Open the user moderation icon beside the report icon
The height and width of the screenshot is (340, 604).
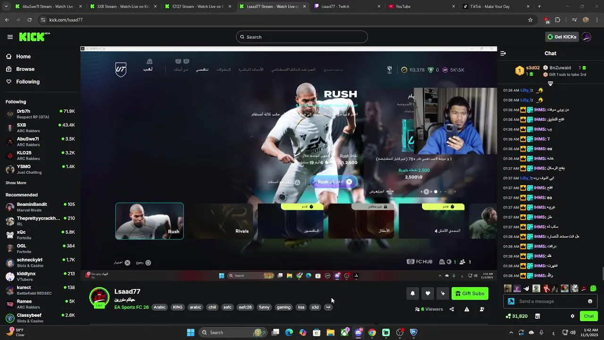point(482,309)
